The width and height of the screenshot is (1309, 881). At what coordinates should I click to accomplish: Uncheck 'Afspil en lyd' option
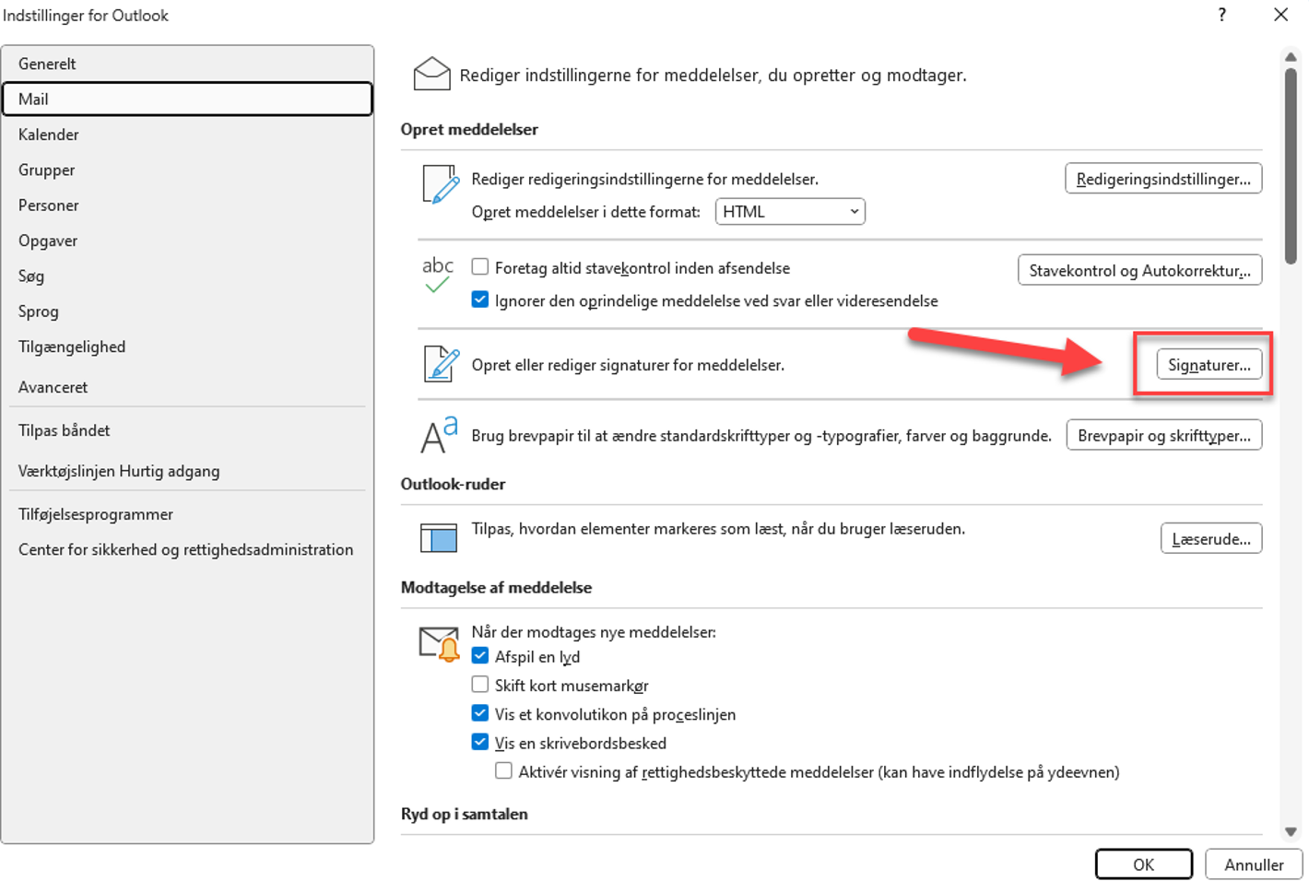pos(480,656)
